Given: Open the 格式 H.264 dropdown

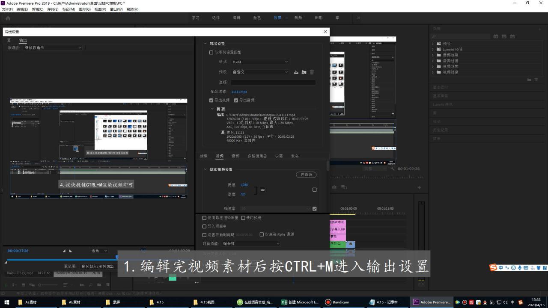Looking at the screenshot, I should click(x=260, y=62).
